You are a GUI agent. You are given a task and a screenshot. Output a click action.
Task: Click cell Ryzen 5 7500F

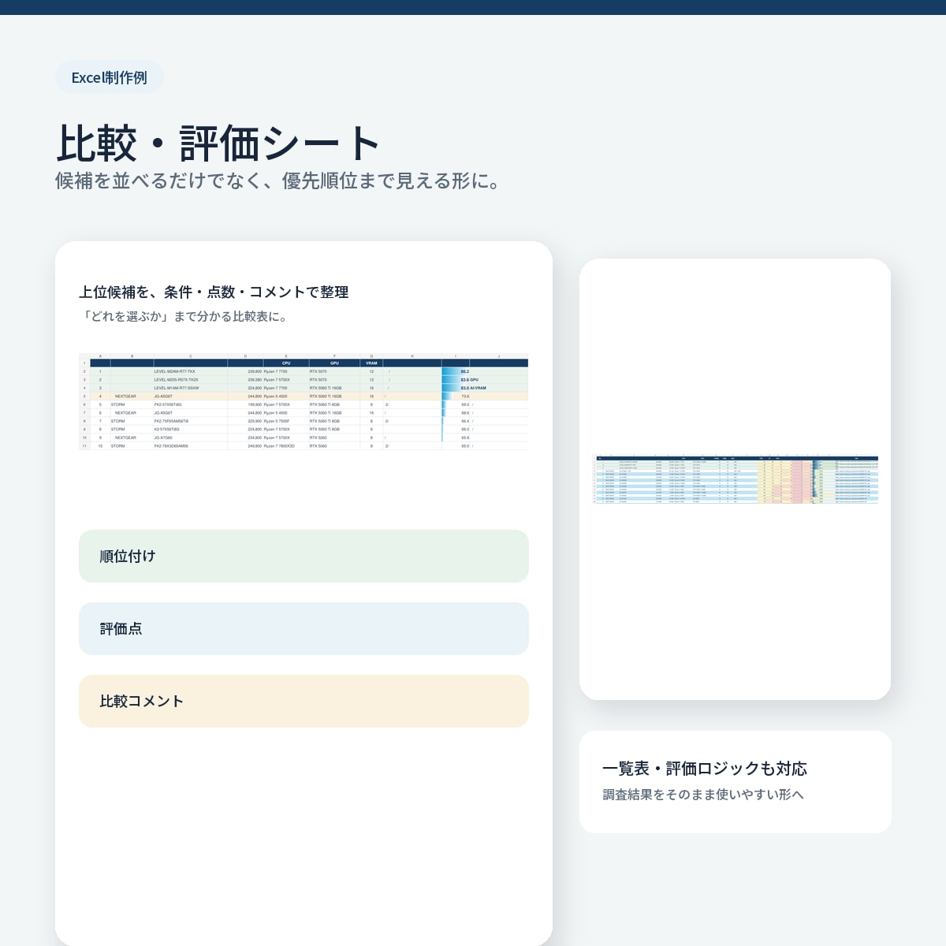coord(277,421)
